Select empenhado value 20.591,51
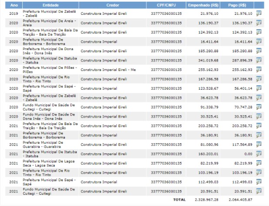The height and width of the screenshot is (206, 269). pyautogui.click(x=209, y=191)
